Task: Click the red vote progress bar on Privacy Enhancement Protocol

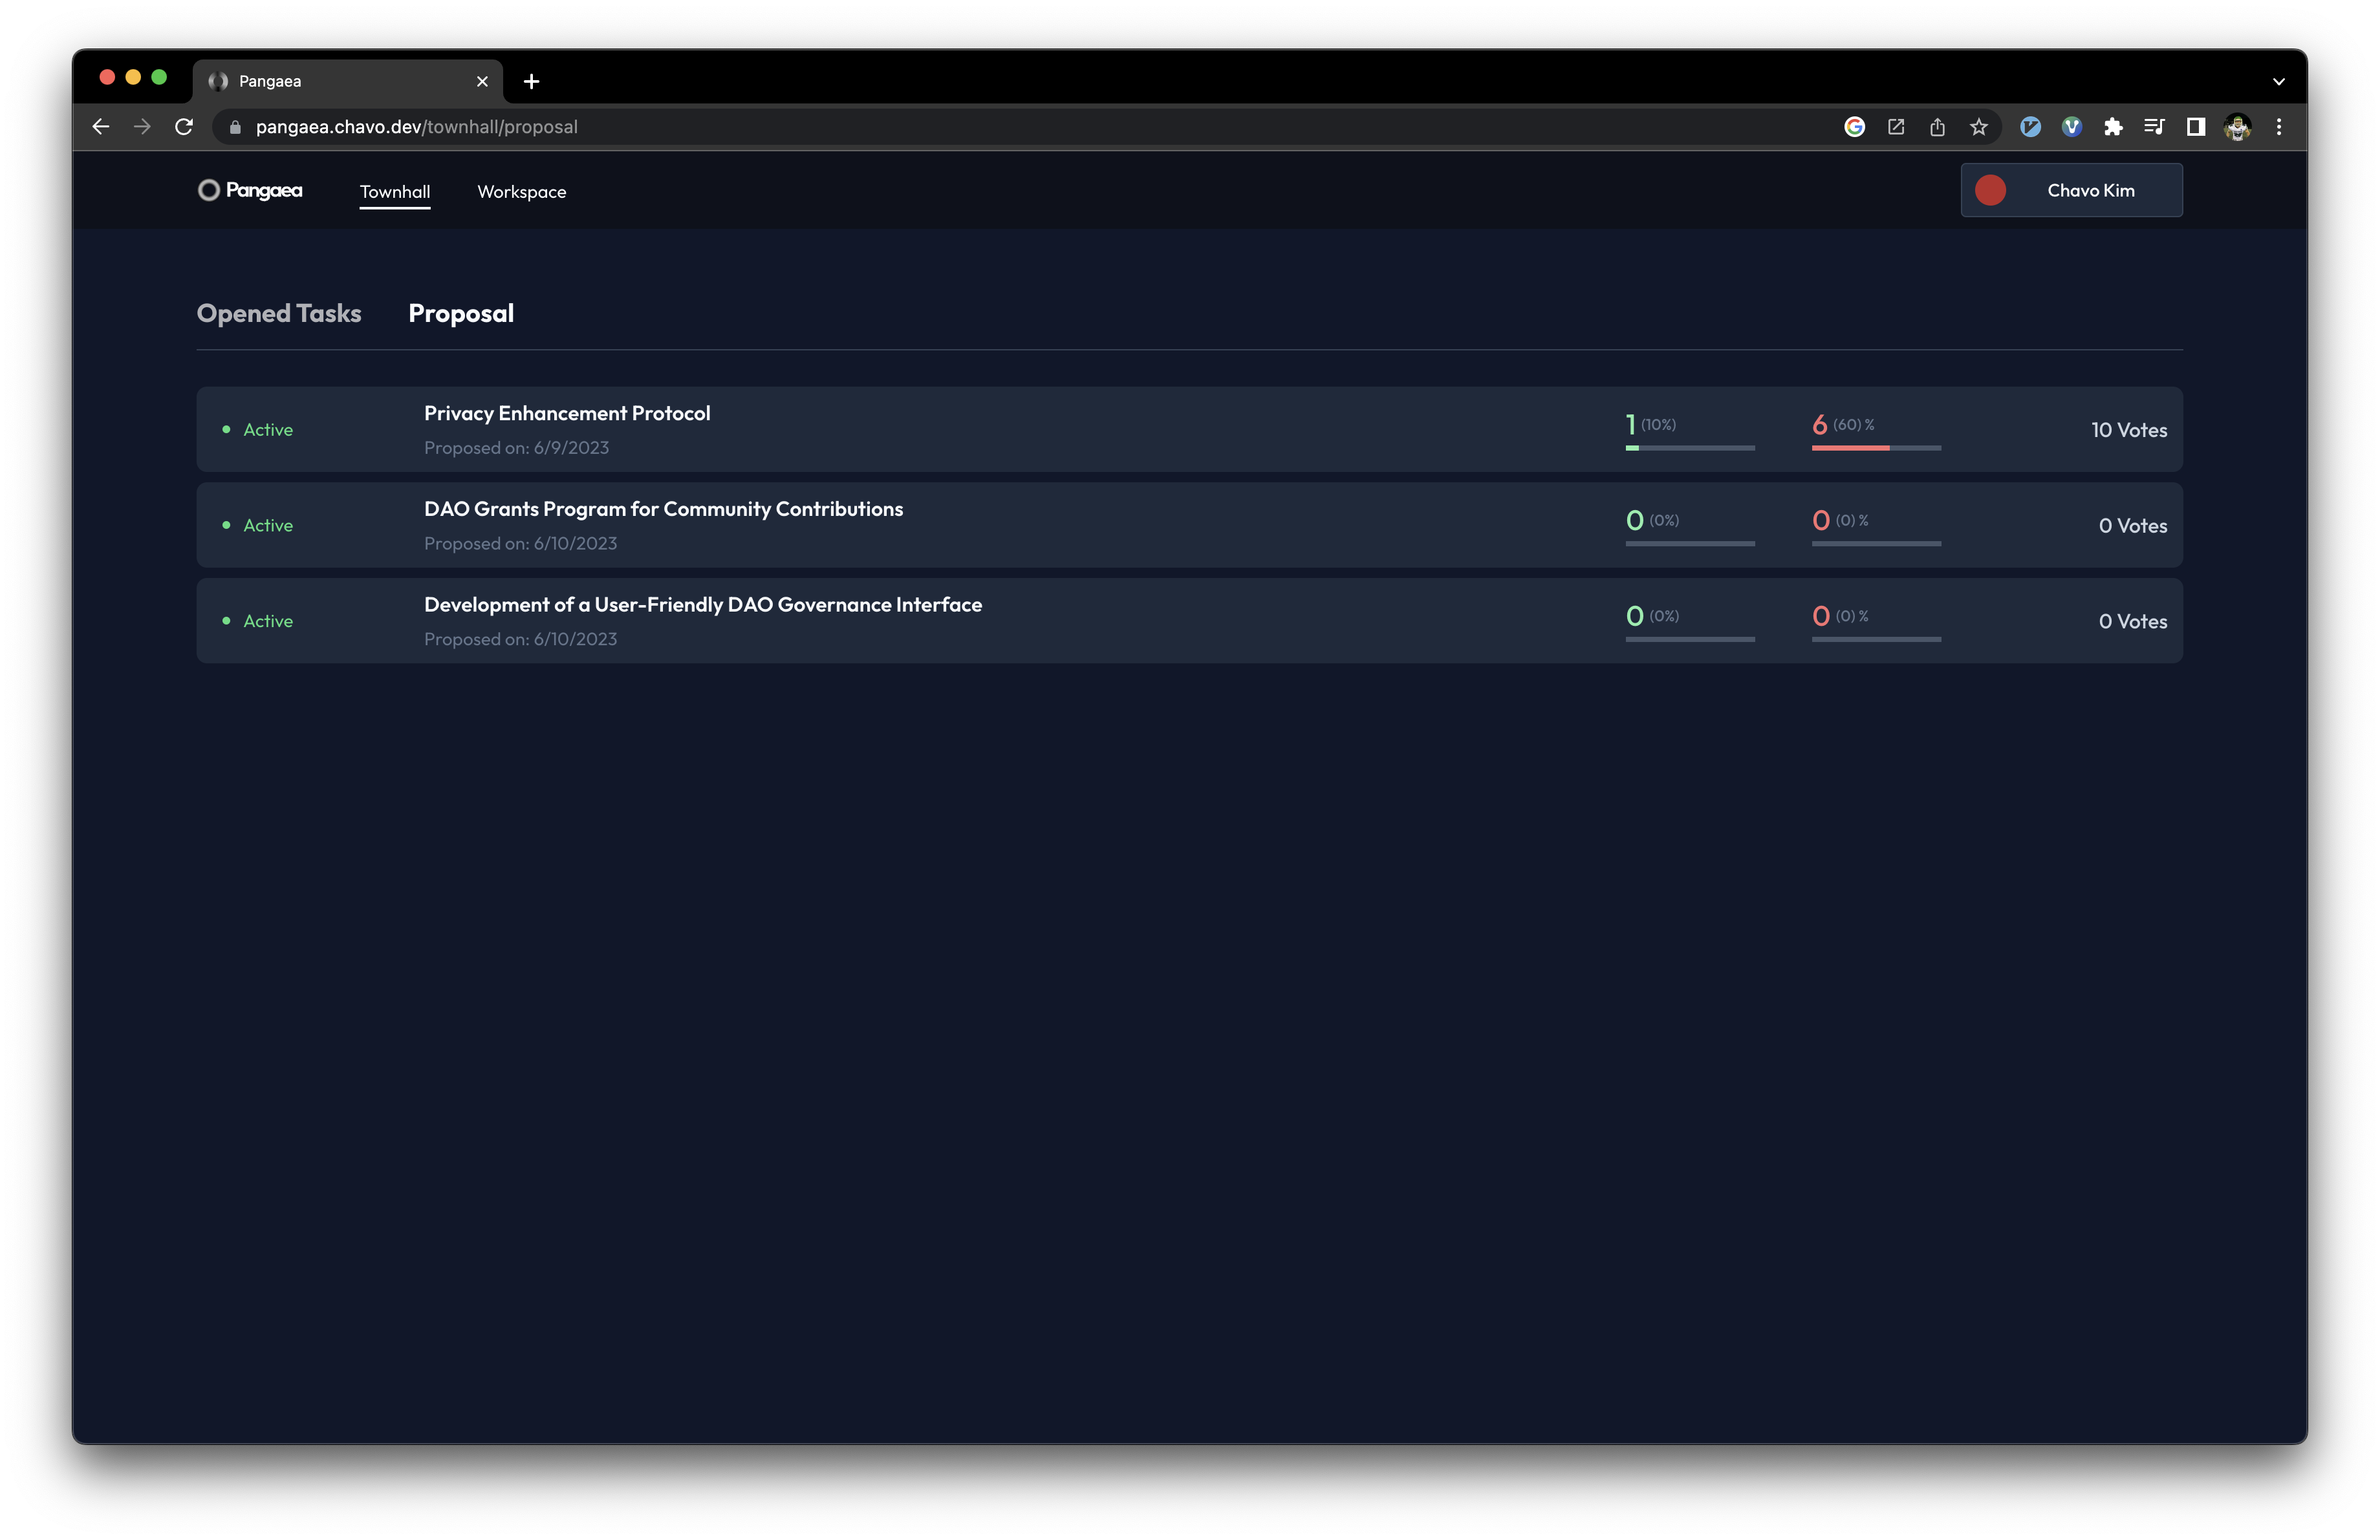Action: click(x=1876, y=450)
